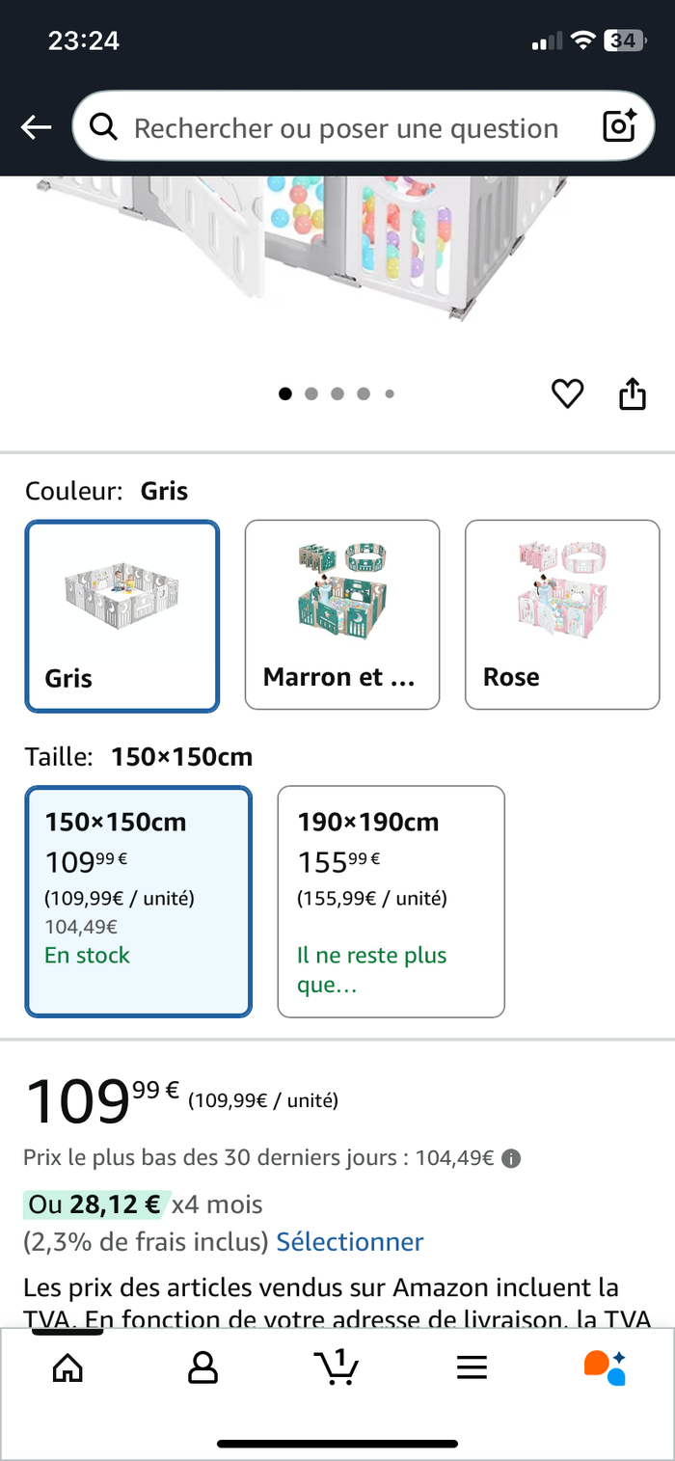Tap the search field to search

coord(345,128)
